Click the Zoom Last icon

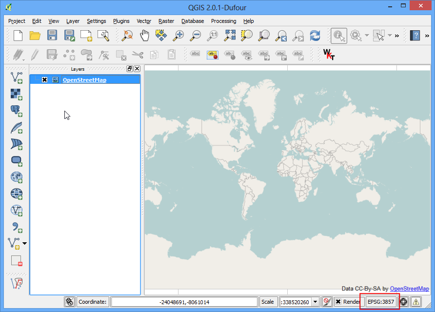point(281,36)
